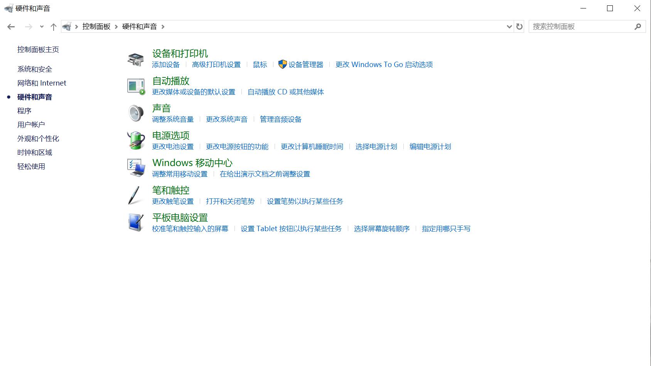This screenshot has height=366, width=651.
Task: Open the 电源选项 heading
Action: (171, 136)
